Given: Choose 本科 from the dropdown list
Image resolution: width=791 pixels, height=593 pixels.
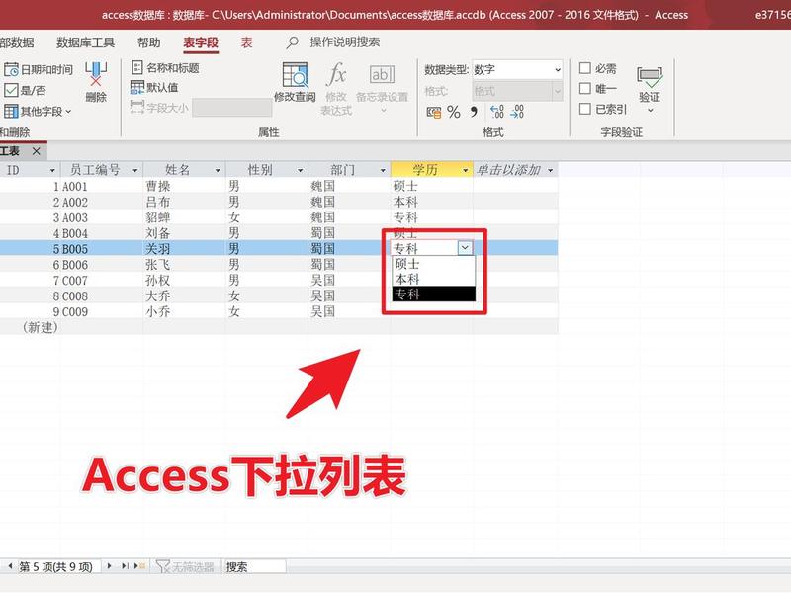Looking at the screenshot, I should point(434,279).
